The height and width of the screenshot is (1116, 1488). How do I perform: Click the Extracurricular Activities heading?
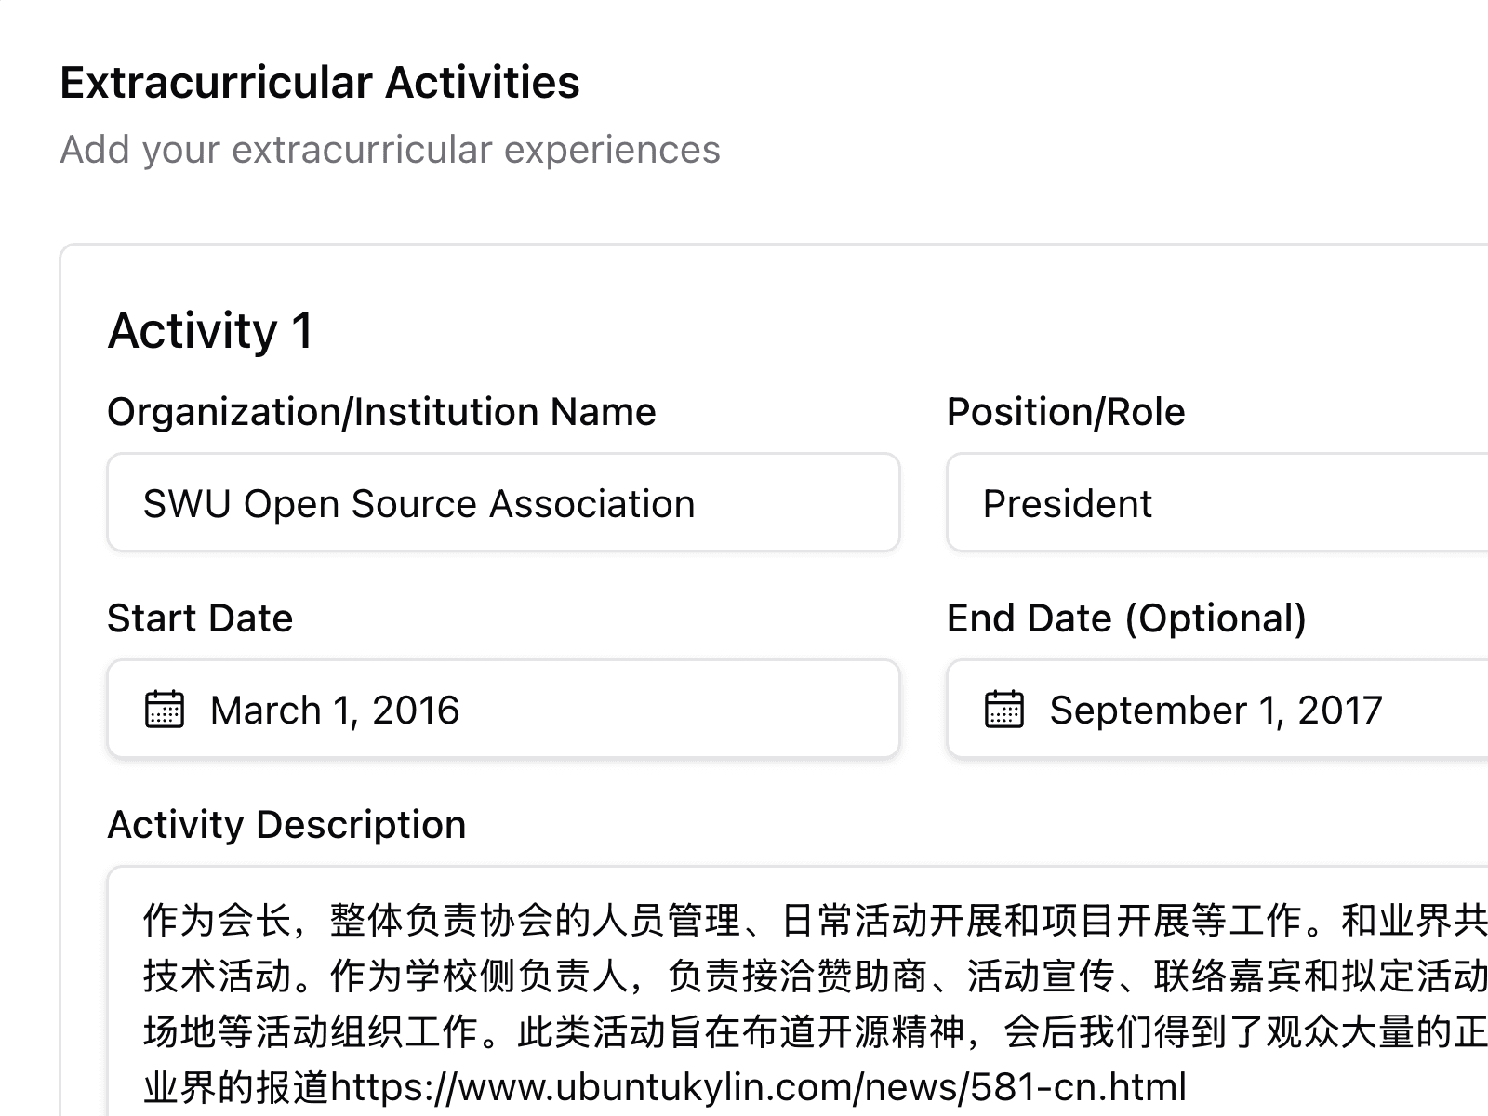[x=319, y=82]
